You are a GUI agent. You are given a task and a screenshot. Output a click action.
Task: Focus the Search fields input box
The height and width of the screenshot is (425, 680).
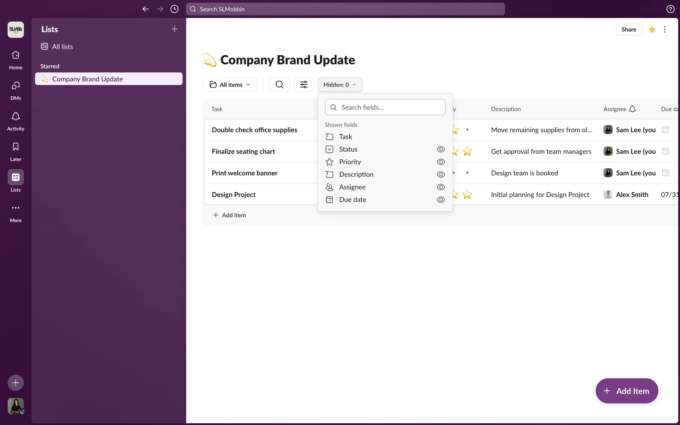(390, 107)
